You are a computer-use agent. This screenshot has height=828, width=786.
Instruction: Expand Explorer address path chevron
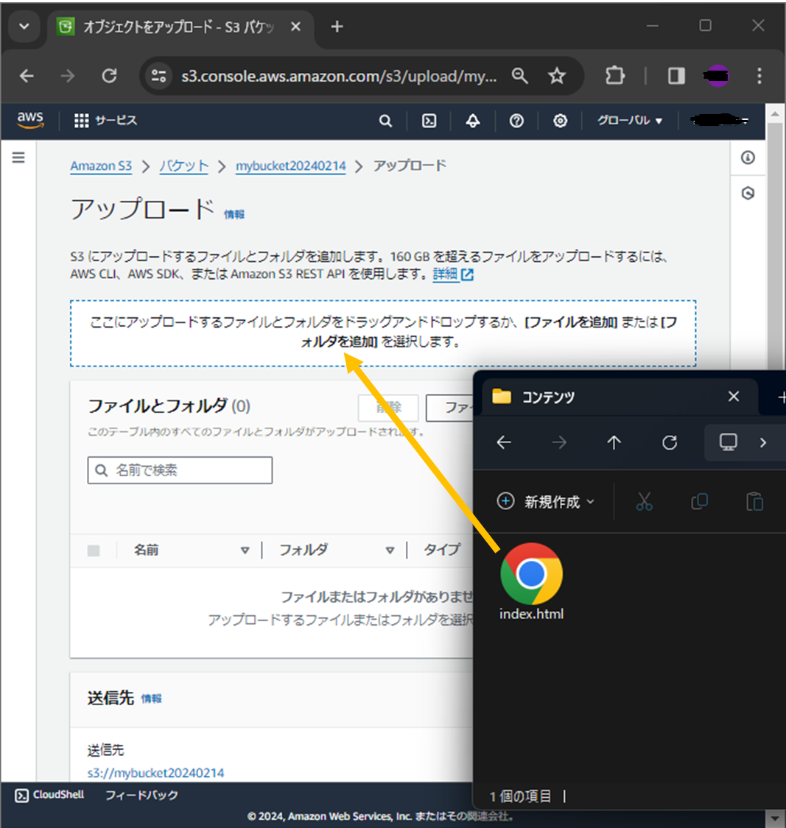coord(762,442)
